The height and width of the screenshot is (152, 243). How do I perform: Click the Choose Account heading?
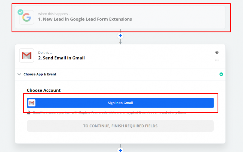[44, 90]
